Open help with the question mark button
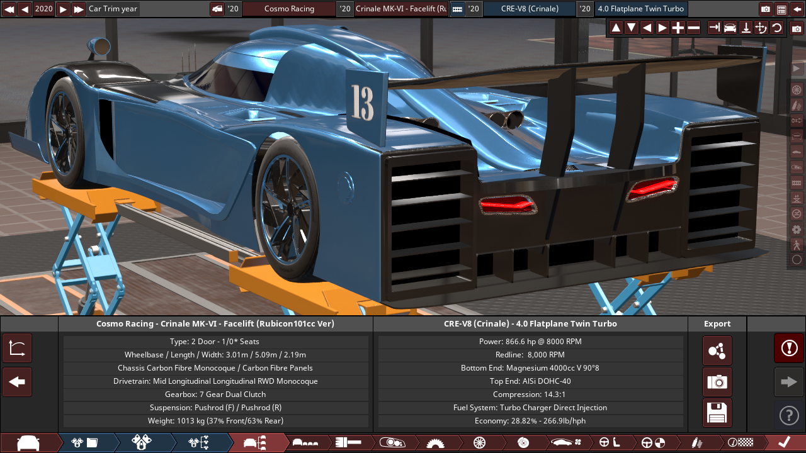The width and height of the screenshot is (806, 453). click(x=788, y=415)
